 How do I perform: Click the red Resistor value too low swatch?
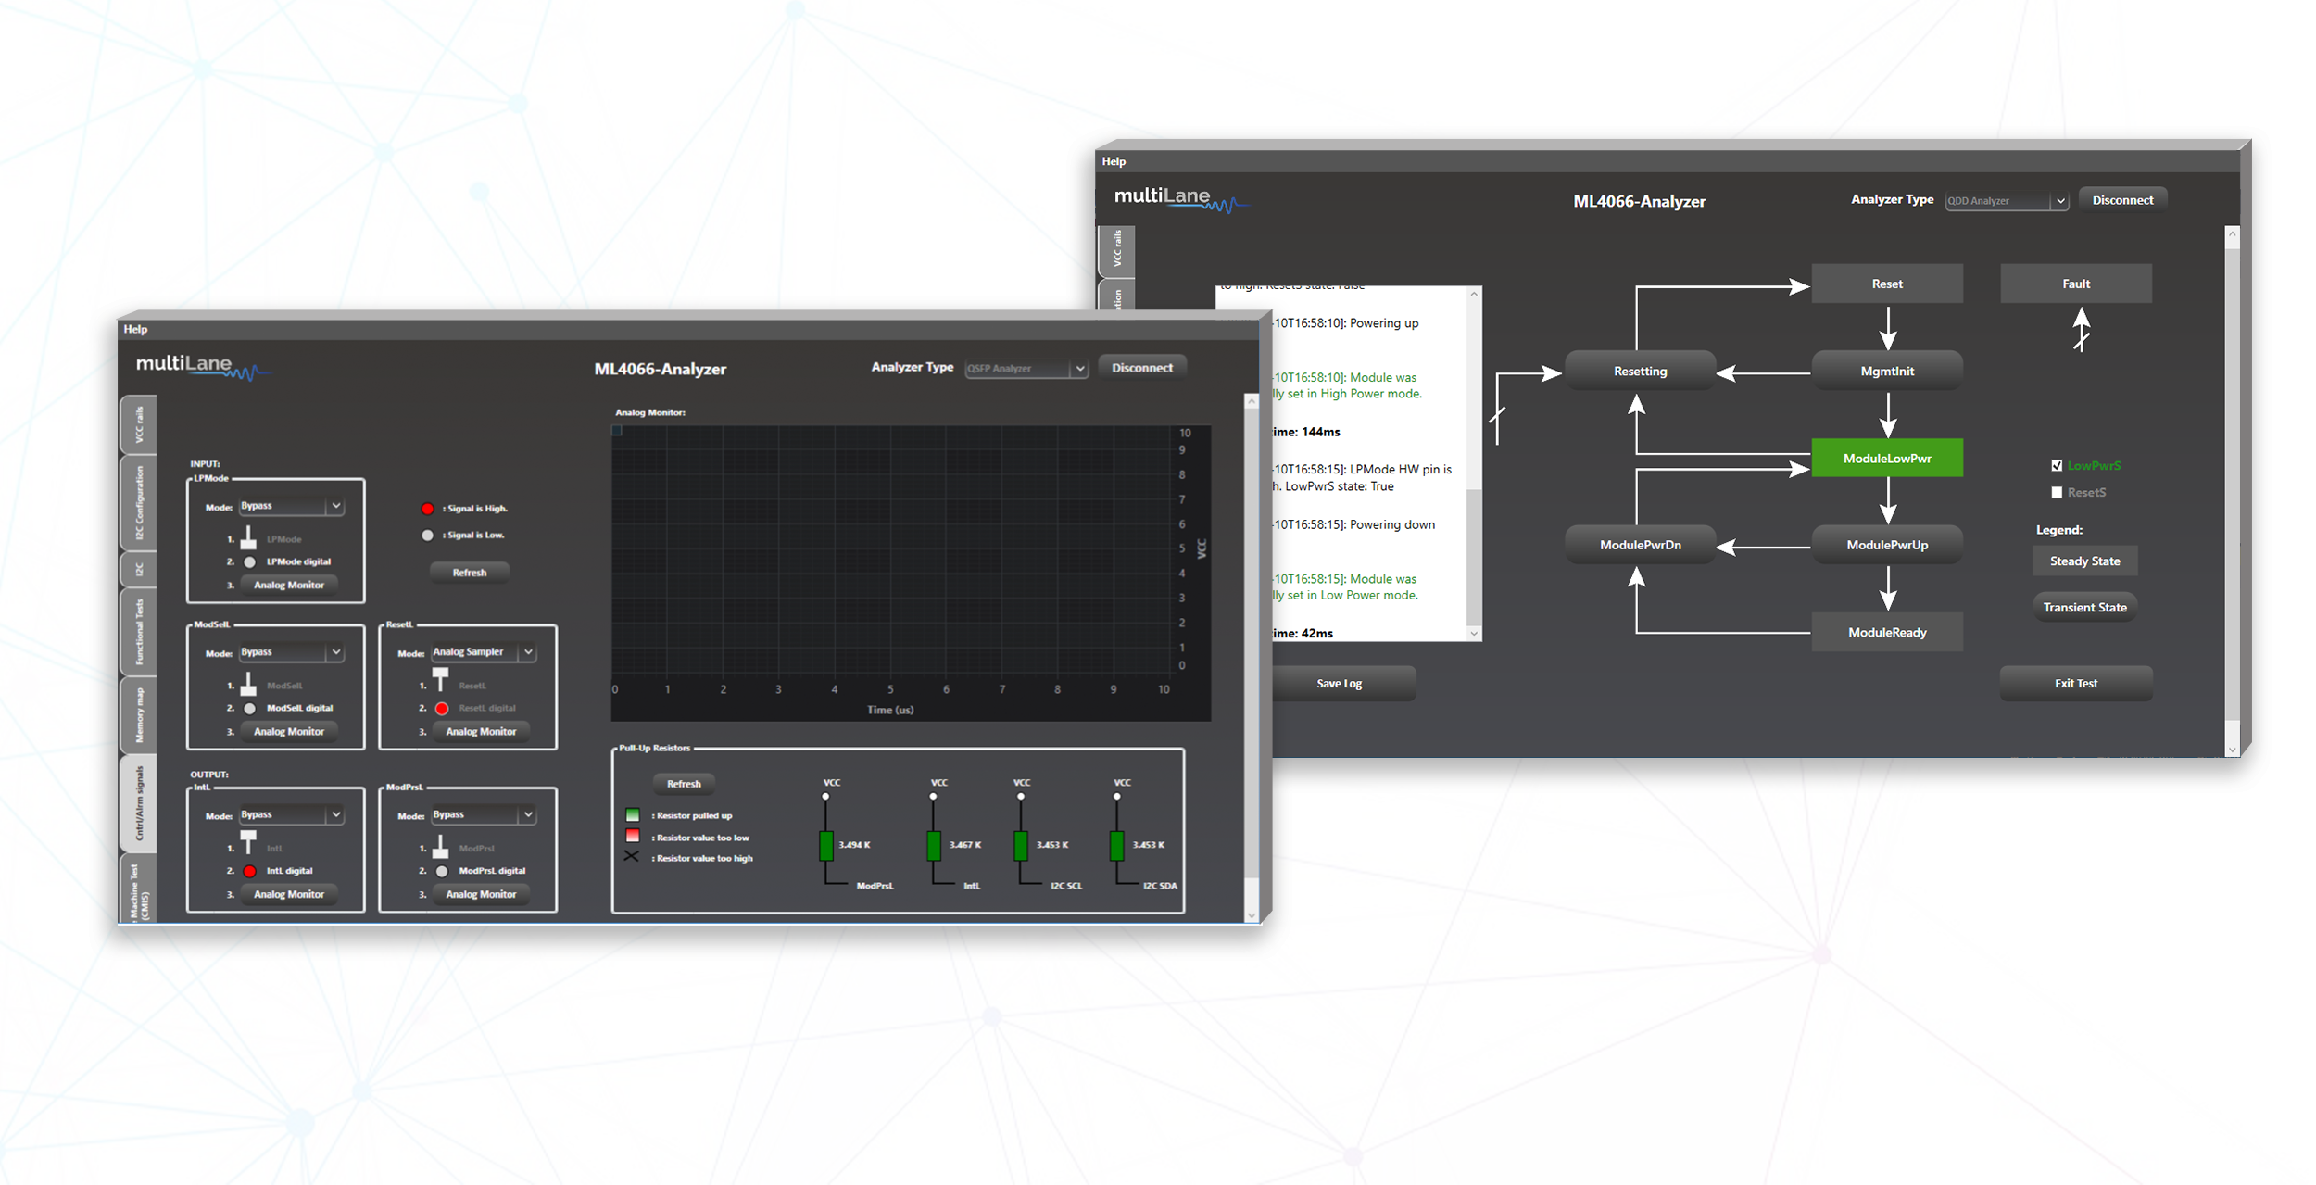(633, 837)
